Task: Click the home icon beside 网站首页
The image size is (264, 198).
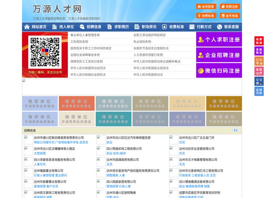Action: (27, 27)
